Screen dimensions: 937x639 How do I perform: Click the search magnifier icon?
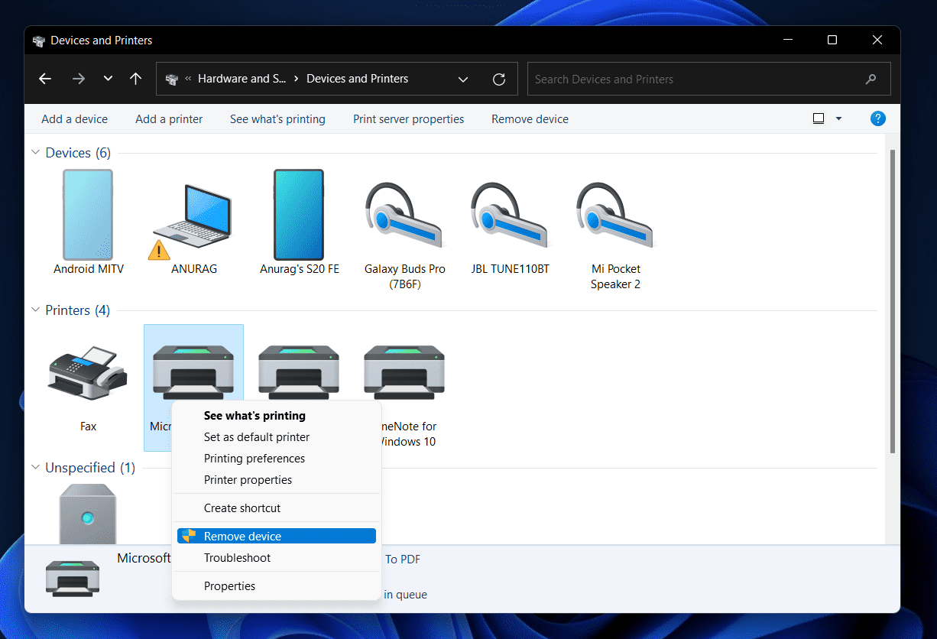pos(871,79)
